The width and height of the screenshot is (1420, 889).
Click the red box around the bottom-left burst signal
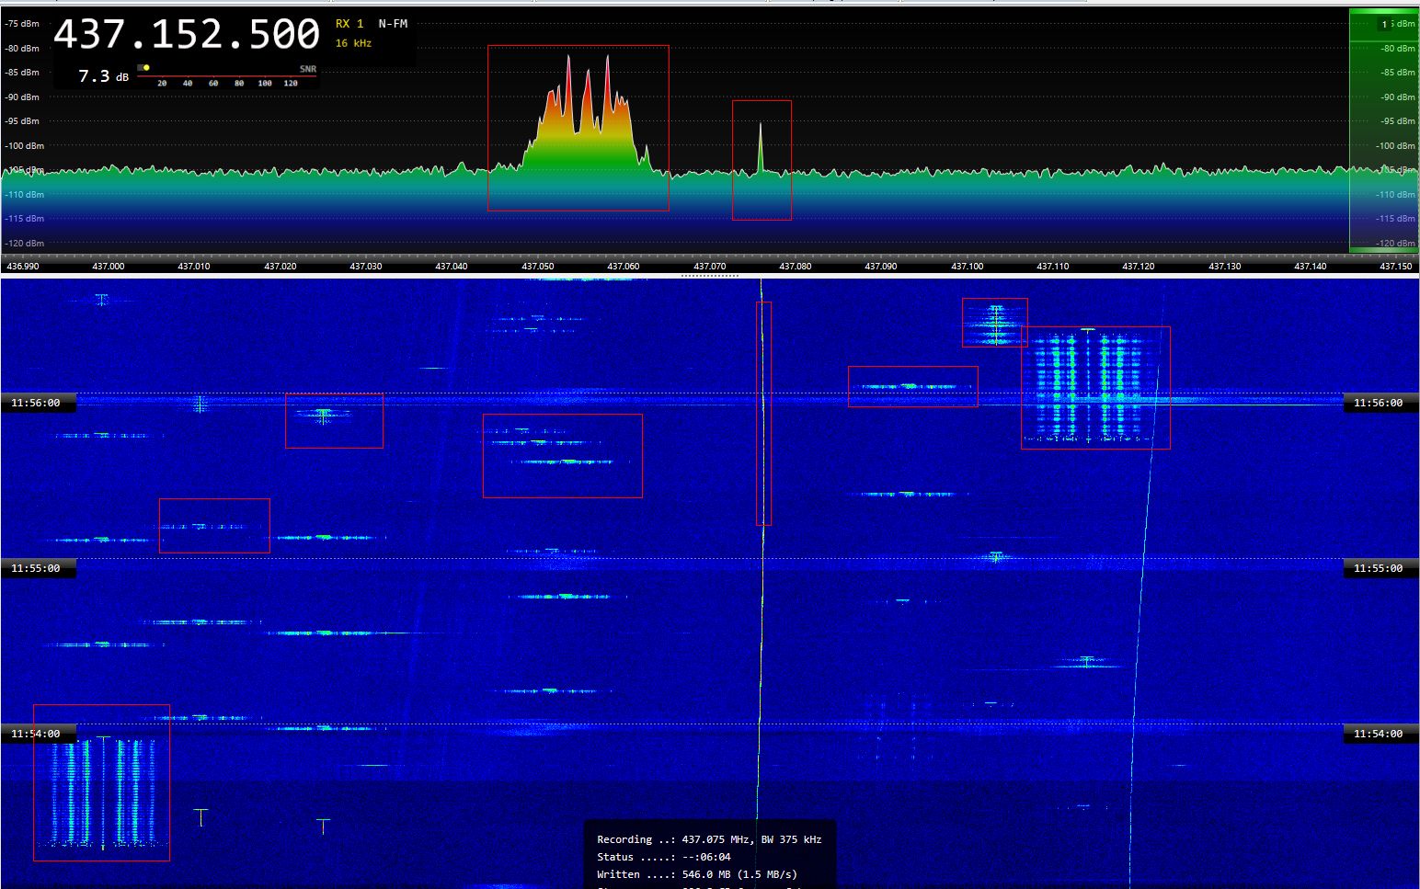pyautogui.click(x=101, y=781)
